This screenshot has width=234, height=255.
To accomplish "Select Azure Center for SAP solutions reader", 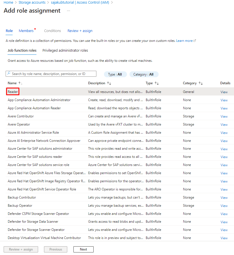I will coord(35,157).
